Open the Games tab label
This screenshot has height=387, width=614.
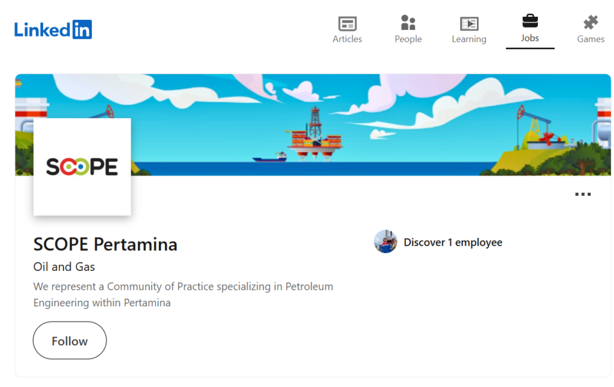tap(591, 39)
